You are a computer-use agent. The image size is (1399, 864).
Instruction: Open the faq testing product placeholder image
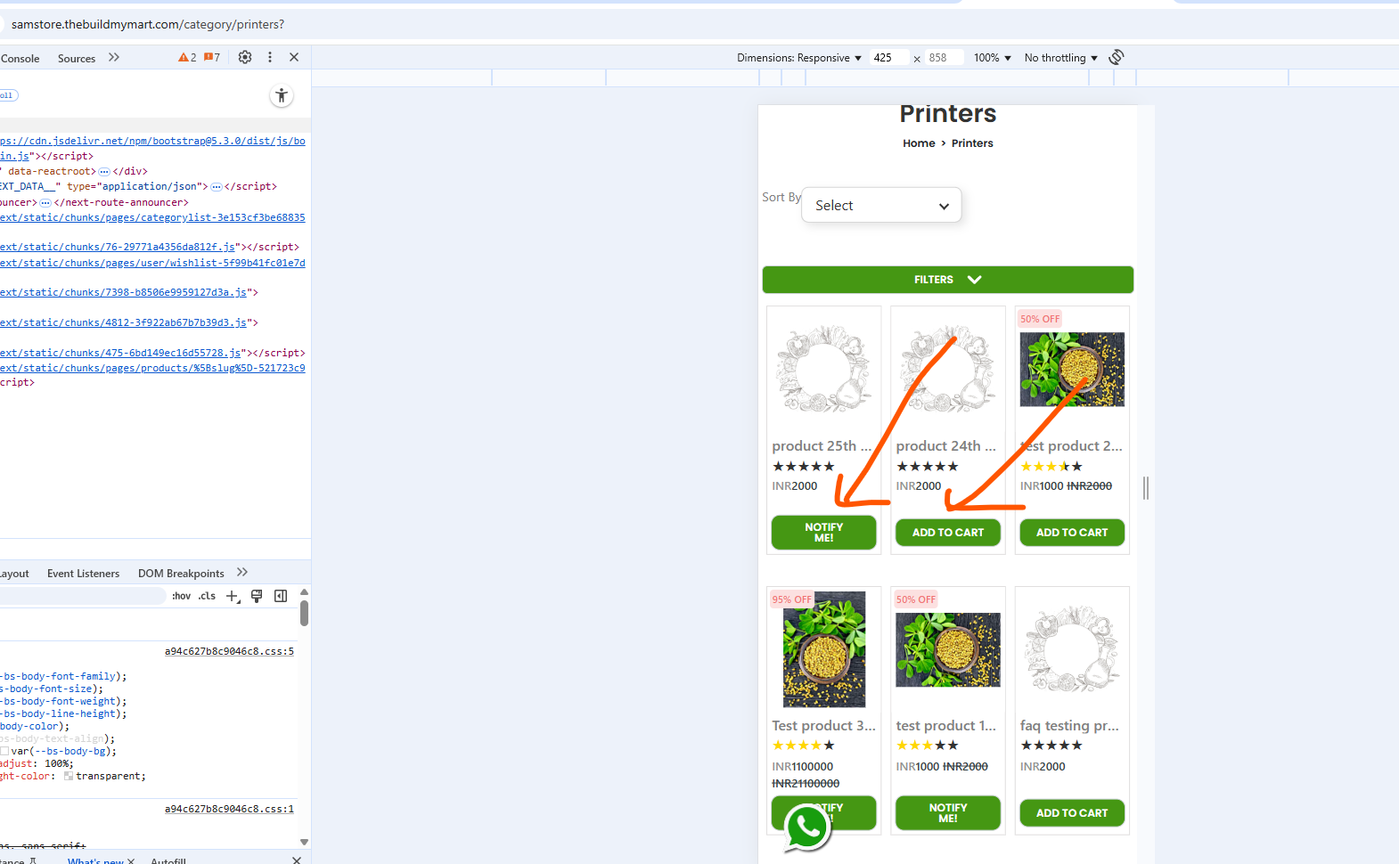1072,649
